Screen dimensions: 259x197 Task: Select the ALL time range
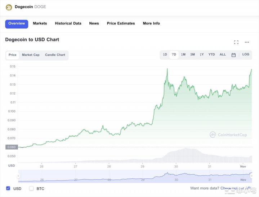(223, 55)
